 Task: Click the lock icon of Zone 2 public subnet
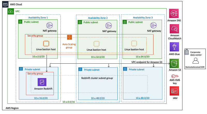point(80,22)
